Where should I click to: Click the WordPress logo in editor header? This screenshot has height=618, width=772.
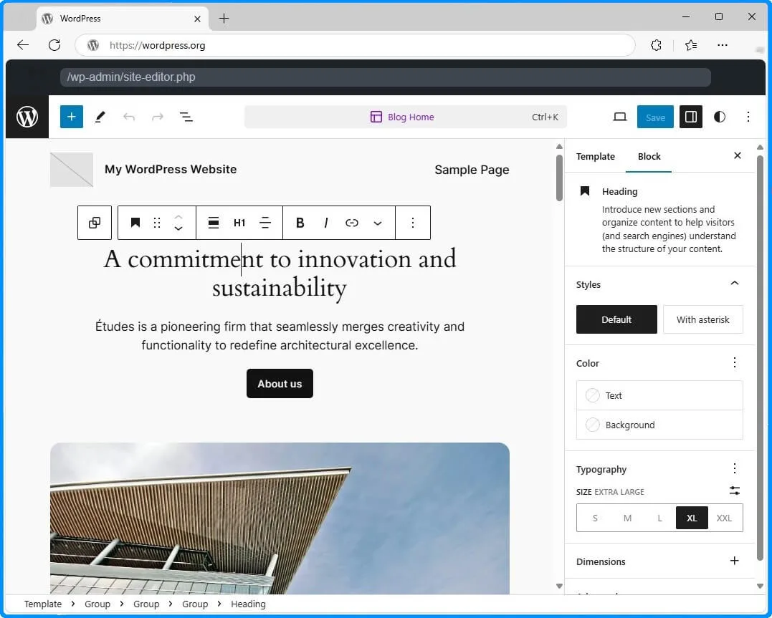pyautogui.click(x=27, y=117)
